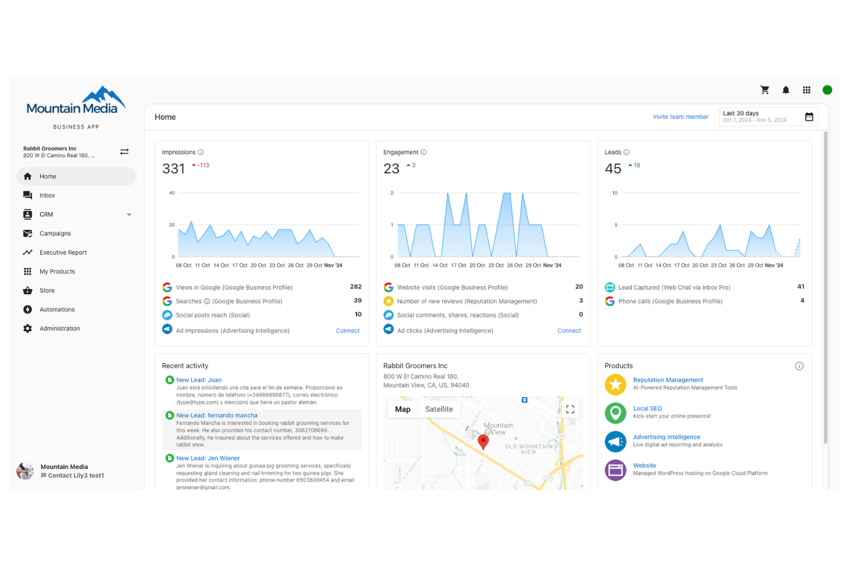The height and width of the screenshot is (566, 849).
Task: Connect Ad impressions under Advertising Intelligence
Action: [348, 330]
